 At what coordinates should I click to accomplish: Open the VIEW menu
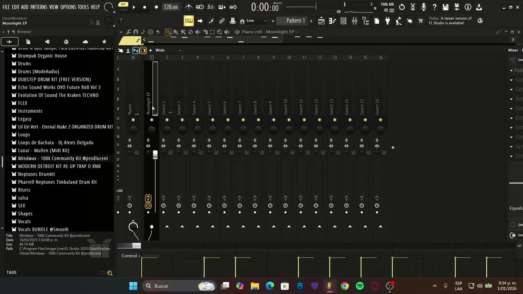(54, 7)
